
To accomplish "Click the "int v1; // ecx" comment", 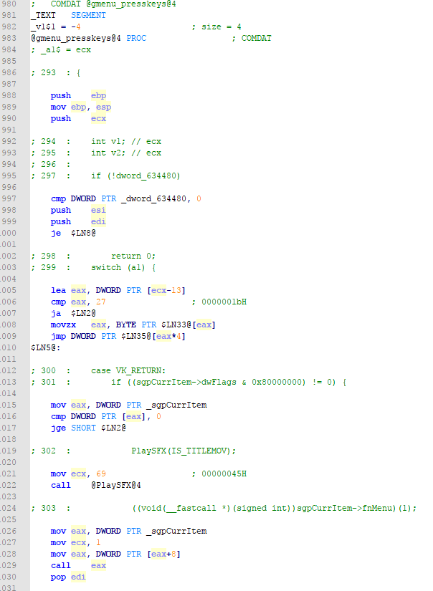I will coord(126,142).
